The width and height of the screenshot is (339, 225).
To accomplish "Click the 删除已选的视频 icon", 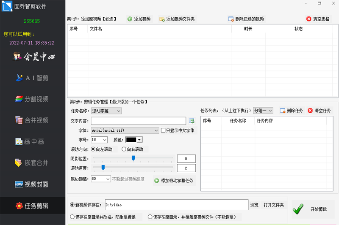I will point(231,19).
